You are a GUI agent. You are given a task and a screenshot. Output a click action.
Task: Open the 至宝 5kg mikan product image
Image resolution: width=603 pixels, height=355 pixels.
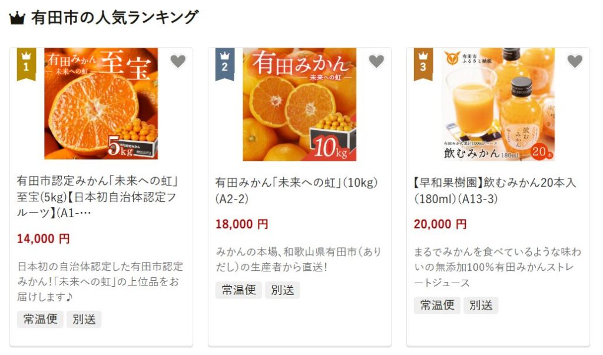click(101, 104)
